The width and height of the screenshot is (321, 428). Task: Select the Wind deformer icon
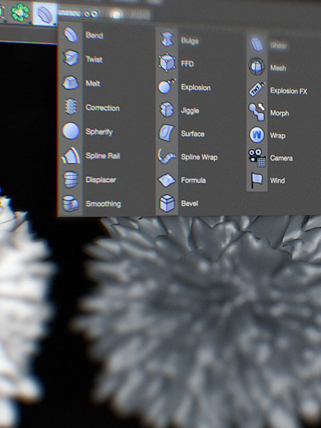pos(257,180)
